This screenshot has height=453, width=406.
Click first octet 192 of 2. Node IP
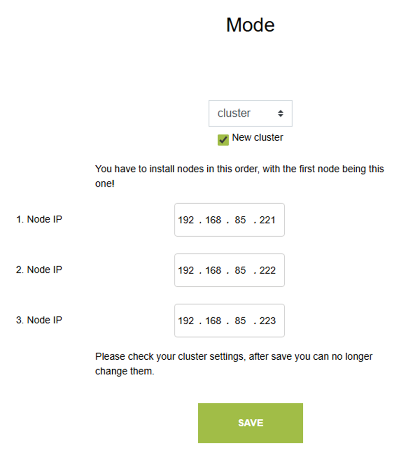186,270
